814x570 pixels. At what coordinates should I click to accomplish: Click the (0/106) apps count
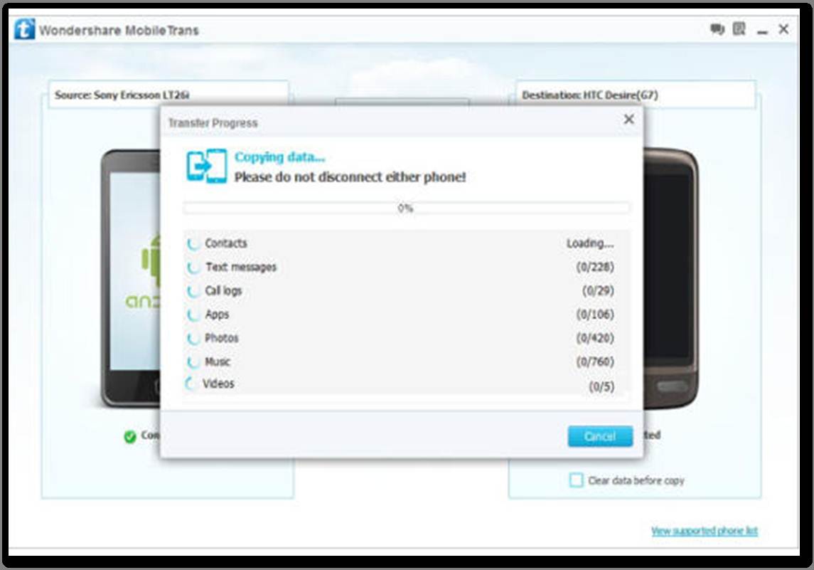pyautogui.click(x=595, y=315)
